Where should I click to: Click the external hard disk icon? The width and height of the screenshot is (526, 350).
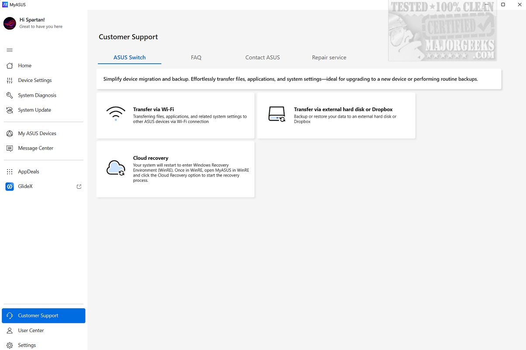pos(276,114)
